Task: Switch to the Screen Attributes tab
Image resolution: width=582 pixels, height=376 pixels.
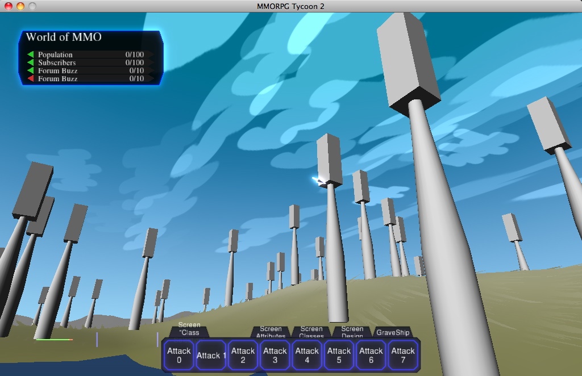Action: pos(271,332)
